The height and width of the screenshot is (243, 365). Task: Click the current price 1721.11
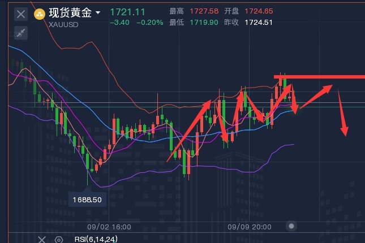[x=127, y=12]
